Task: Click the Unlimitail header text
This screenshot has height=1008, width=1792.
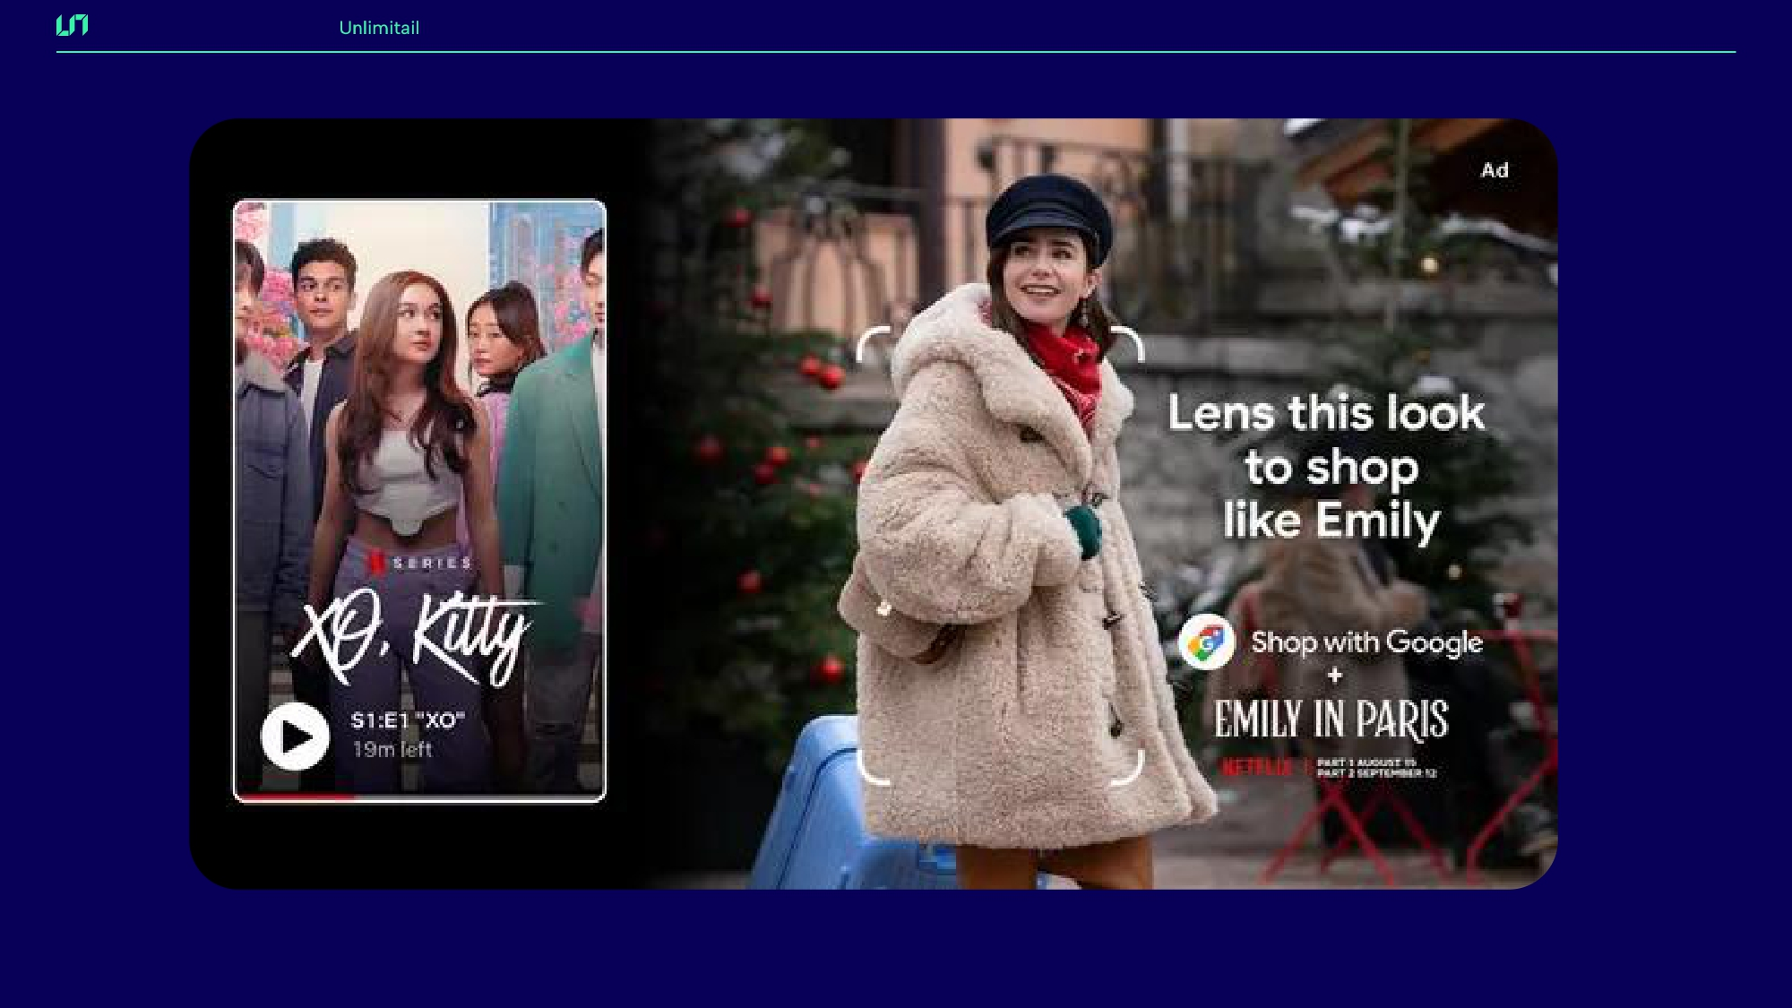Action: click(379, 28)
